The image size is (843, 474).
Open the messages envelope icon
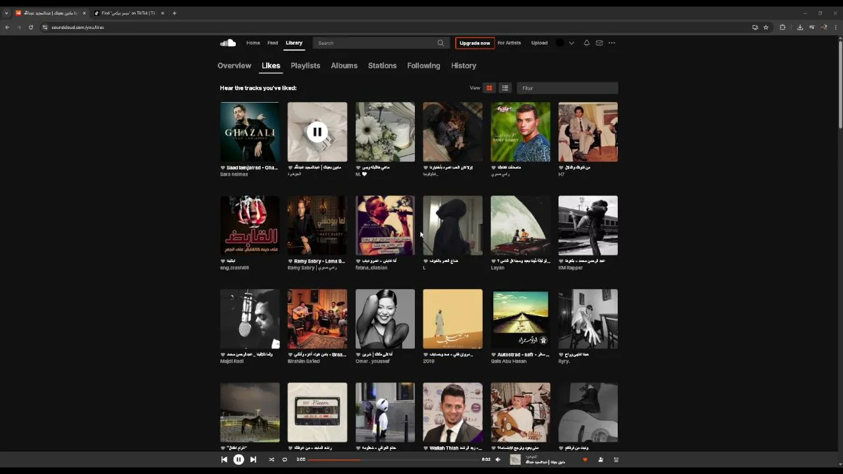[x=599, y=43]
